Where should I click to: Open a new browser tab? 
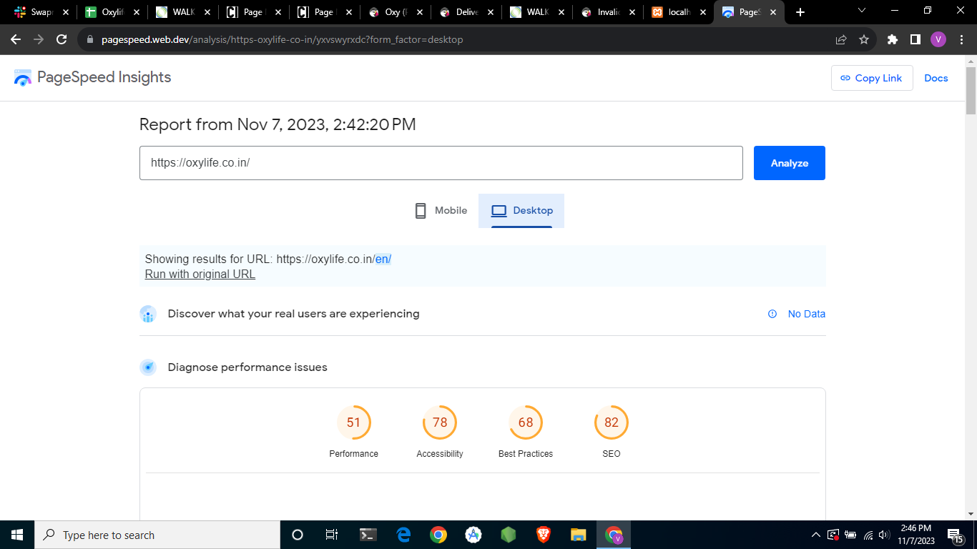(800, 12)
